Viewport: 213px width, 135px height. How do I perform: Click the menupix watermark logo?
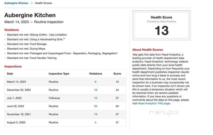point(164,112)
